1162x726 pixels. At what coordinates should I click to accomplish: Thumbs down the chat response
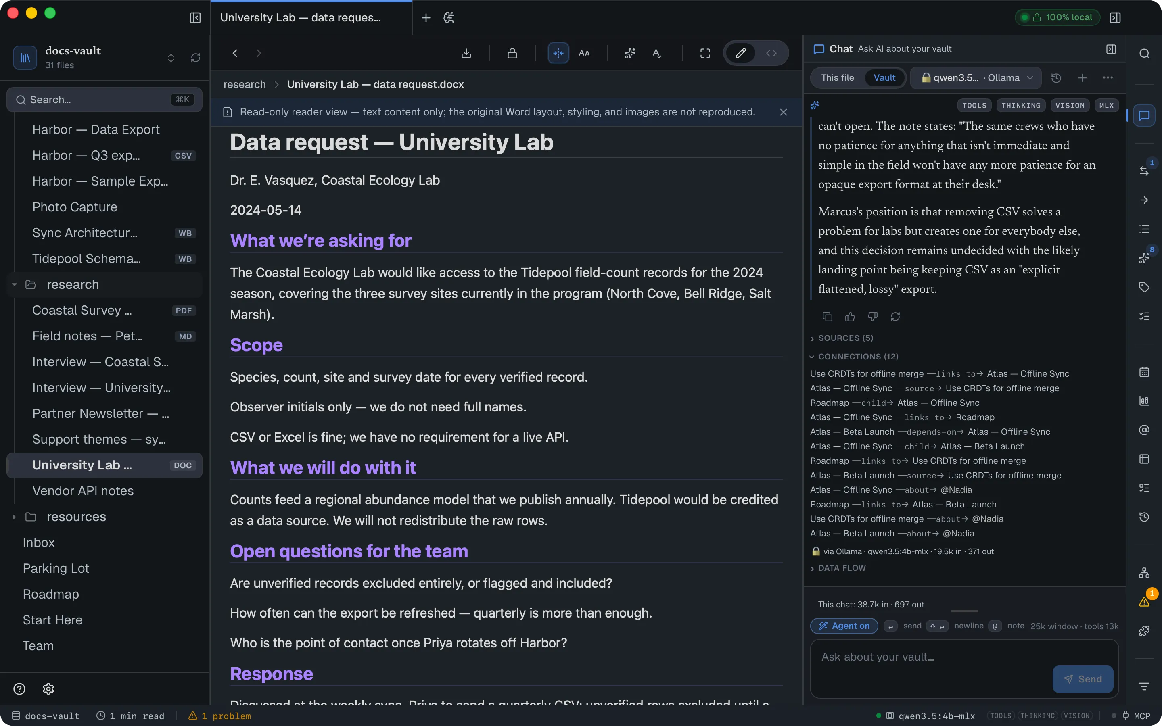(x=872, y=317)
